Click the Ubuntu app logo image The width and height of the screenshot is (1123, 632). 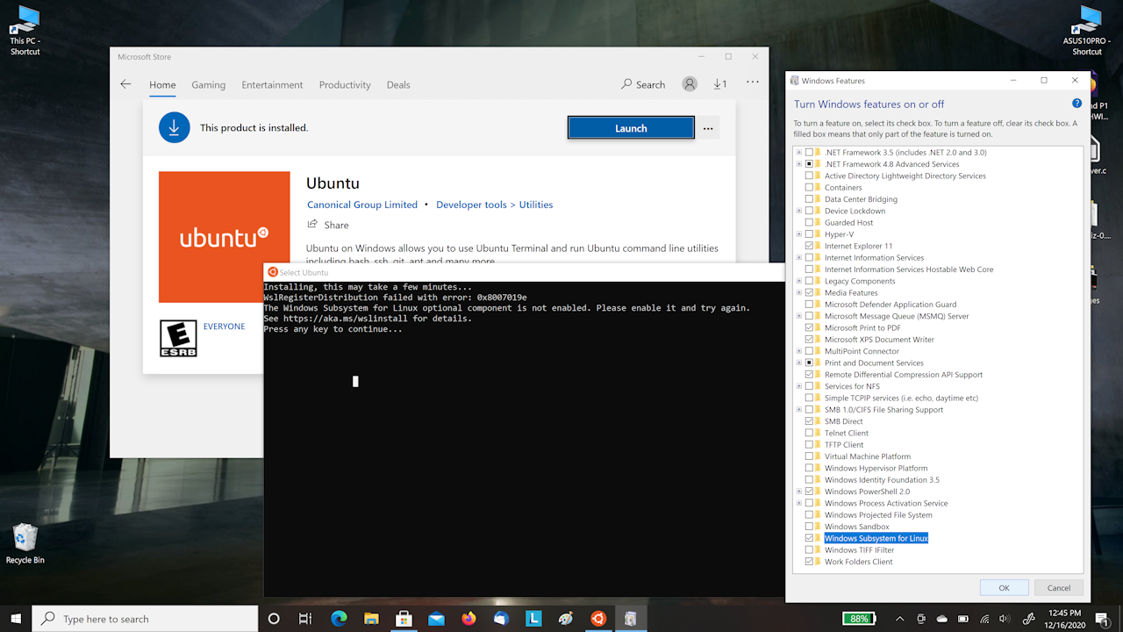(x=225, y=237)
